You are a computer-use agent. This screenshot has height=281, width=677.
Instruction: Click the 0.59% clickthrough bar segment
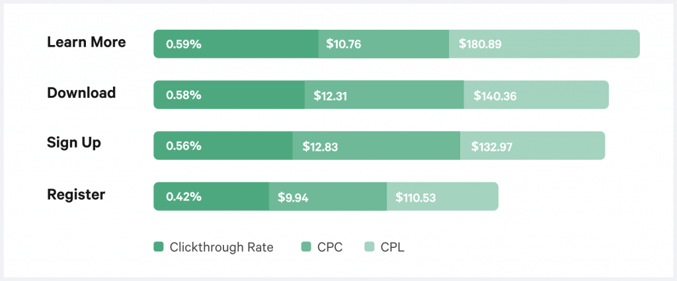(x=235, y=44)
